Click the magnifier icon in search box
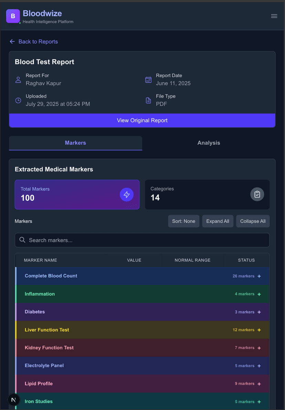 tap(22, 240)
